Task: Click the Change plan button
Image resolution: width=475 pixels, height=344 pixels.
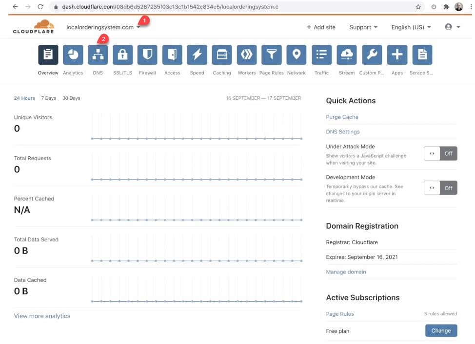Action: [x=441, y=331]
